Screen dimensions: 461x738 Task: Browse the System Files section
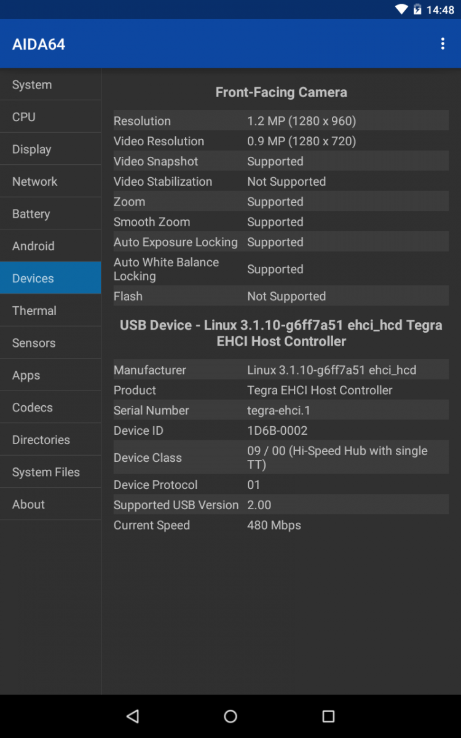coord(50,472)
